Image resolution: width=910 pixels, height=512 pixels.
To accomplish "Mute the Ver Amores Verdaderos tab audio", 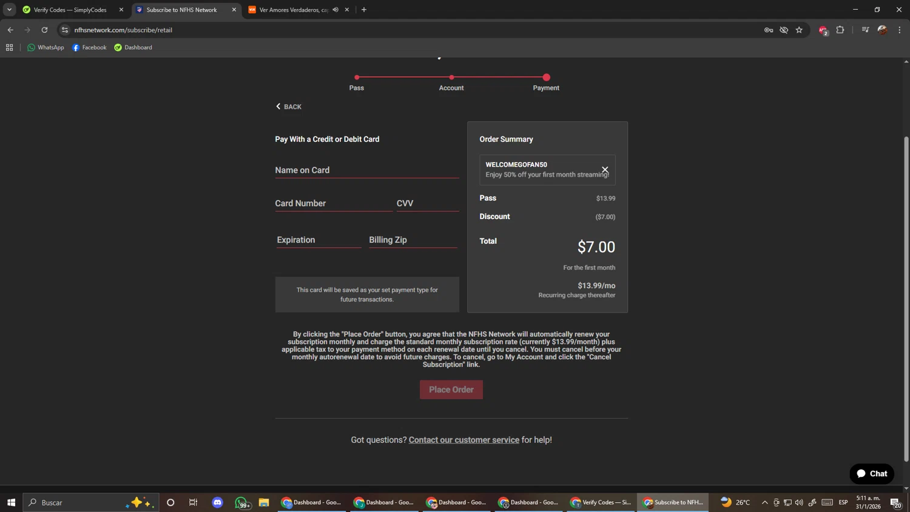I will click(x=335, y=10).
